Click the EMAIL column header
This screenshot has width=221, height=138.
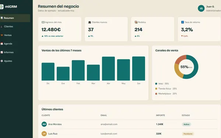(104, 115)
